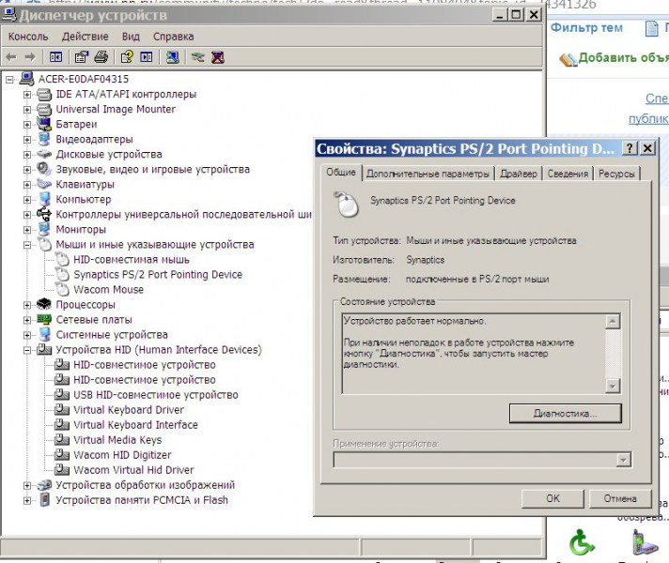Click the PCMCIA и Flash memory icon
669x563 pixels.
click(x=44, y=500)
